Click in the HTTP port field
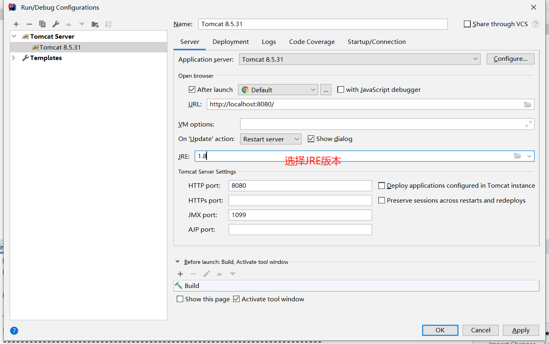Image resolution: width=549 pixels, height=344 pixels. (300, 186)
